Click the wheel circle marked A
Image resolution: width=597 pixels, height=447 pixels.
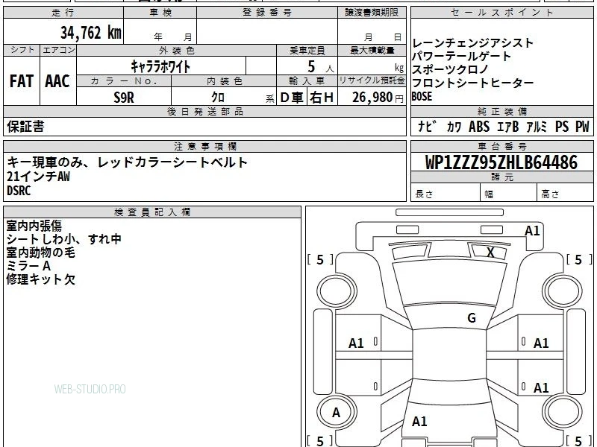337,412
